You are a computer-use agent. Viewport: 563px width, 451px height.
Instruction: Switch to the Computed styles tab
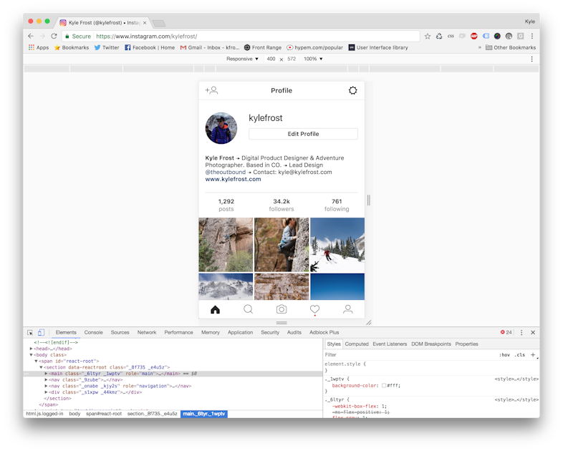tap(357, 344)
